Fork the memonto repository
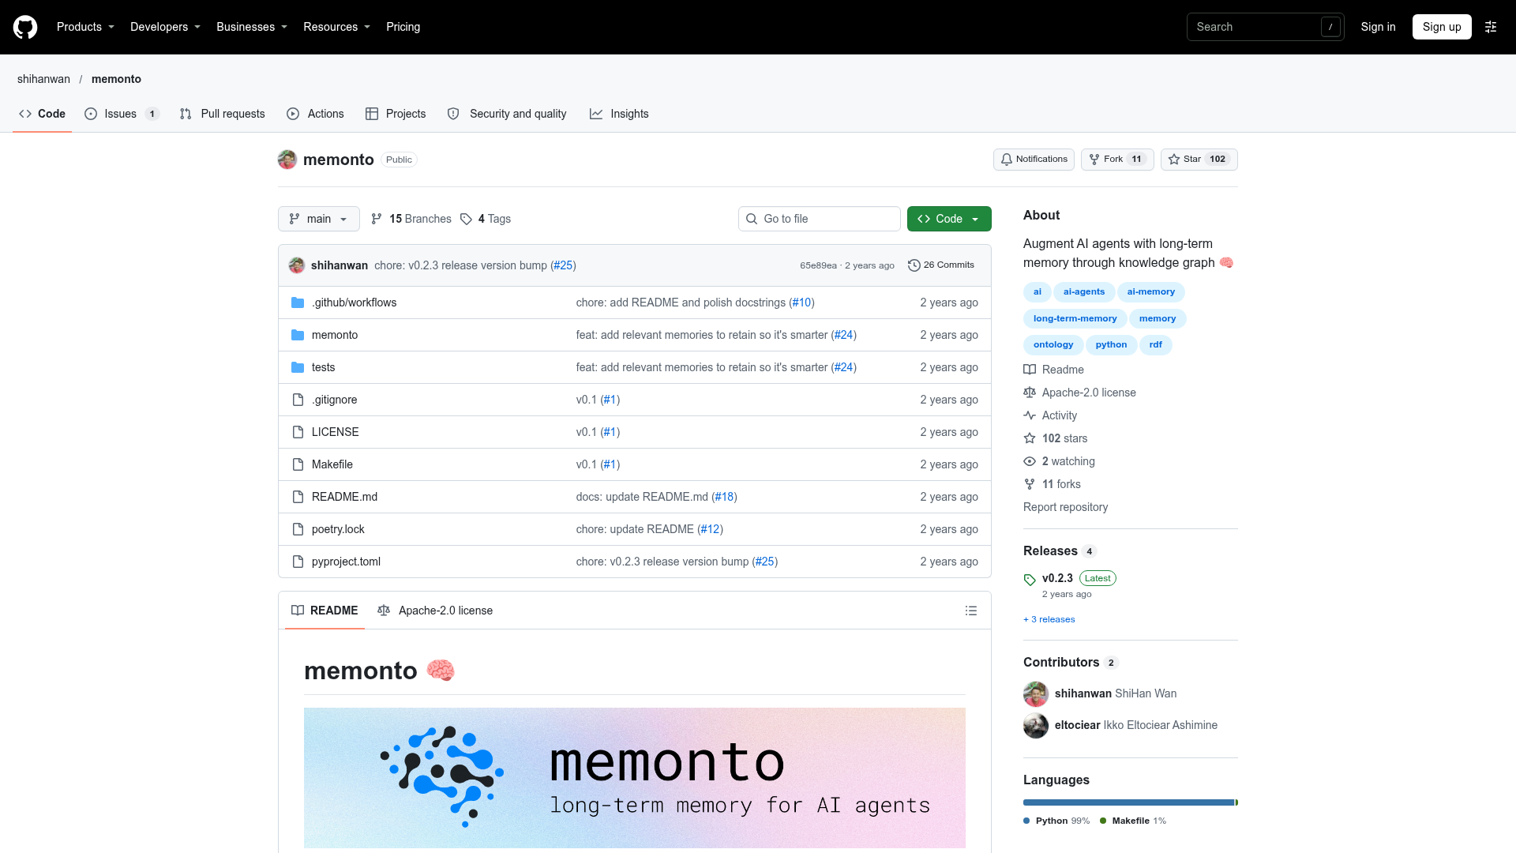The width and height of the screenshot is (1516, 853). coord(1117,160)
